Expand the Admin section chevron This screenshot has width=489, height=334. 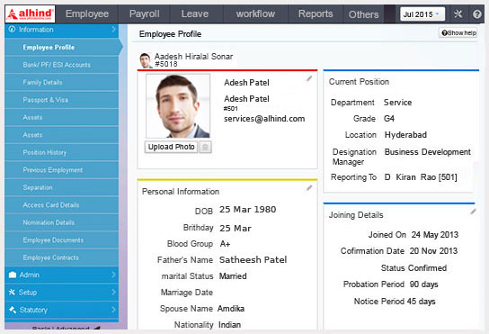(113, 275)
